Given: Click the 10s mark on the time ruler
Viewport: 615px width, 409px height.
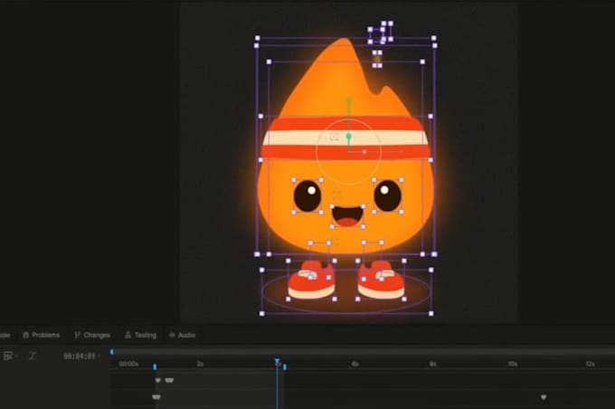Looking at the screenshot, I should 512,364.
